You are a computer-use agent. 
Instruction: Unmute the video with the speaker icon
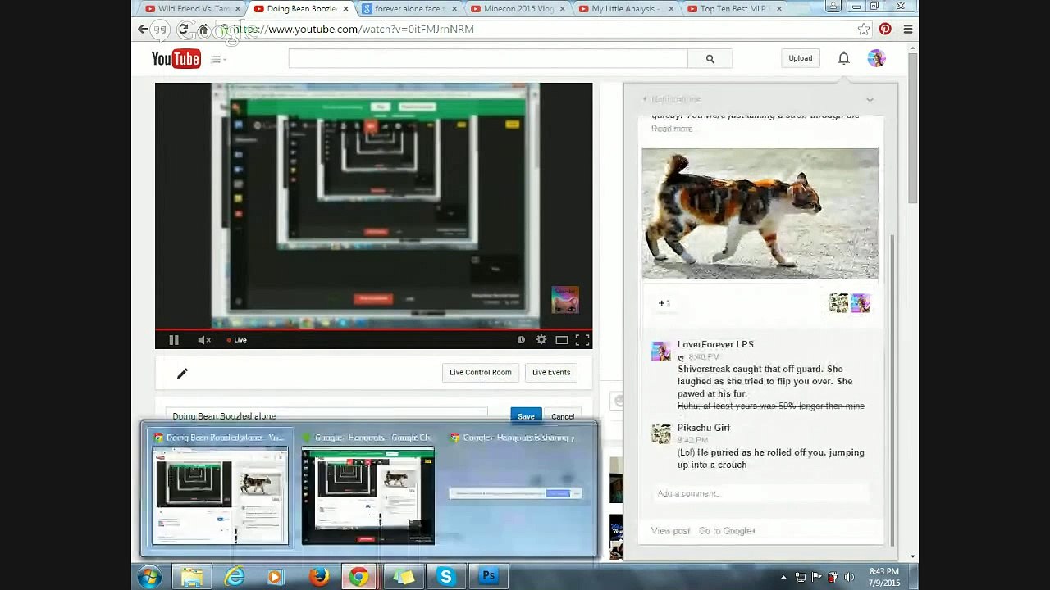tap(204, 340)
